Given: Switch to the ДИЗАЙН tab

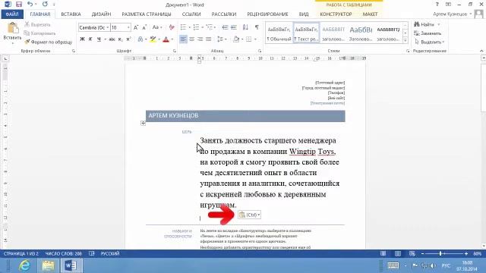Looking at the screenshot, I should [101, 14].
